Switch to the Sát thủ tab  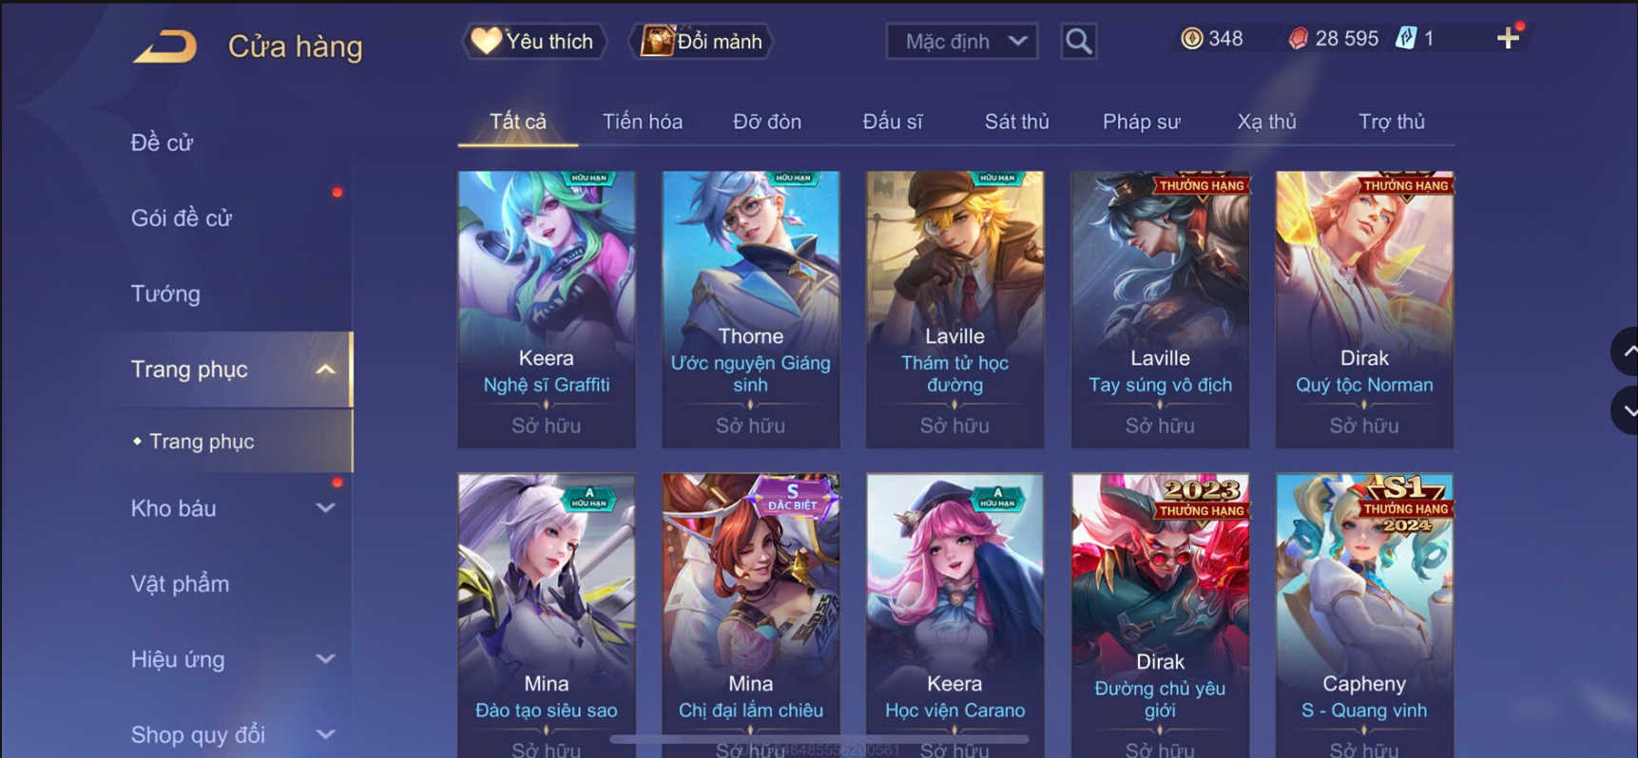[x=1016, y=122]
